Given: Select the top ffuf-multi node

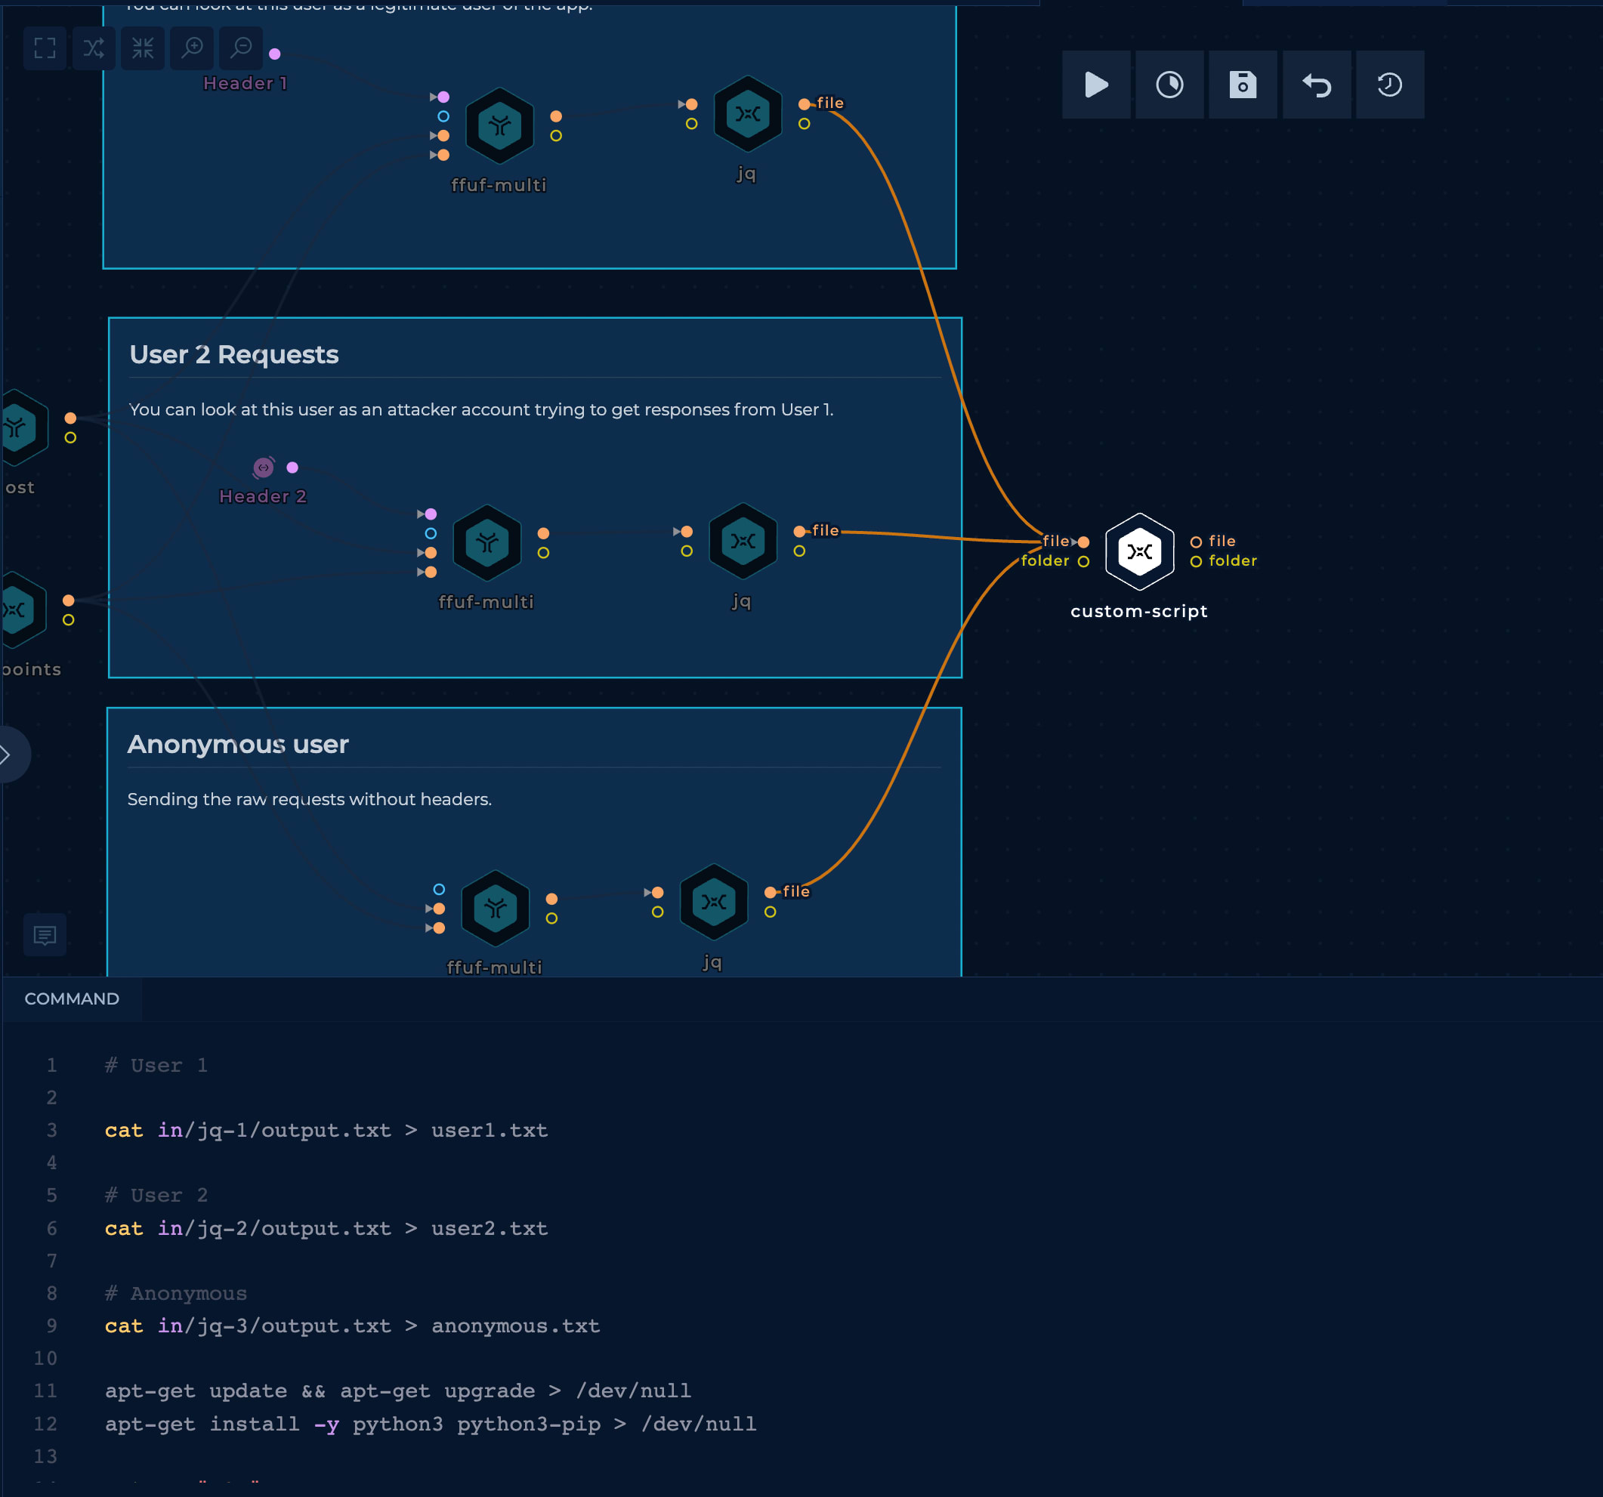Looking at the screenshot, I should 500,126.
